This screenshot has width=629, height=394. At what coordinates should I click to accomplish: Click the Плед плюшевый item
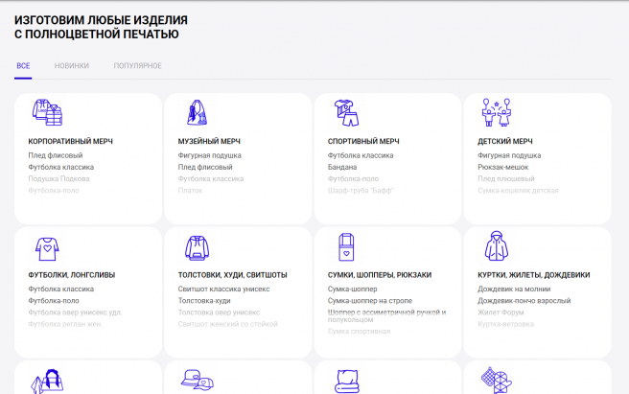click(x=506, y=178)
